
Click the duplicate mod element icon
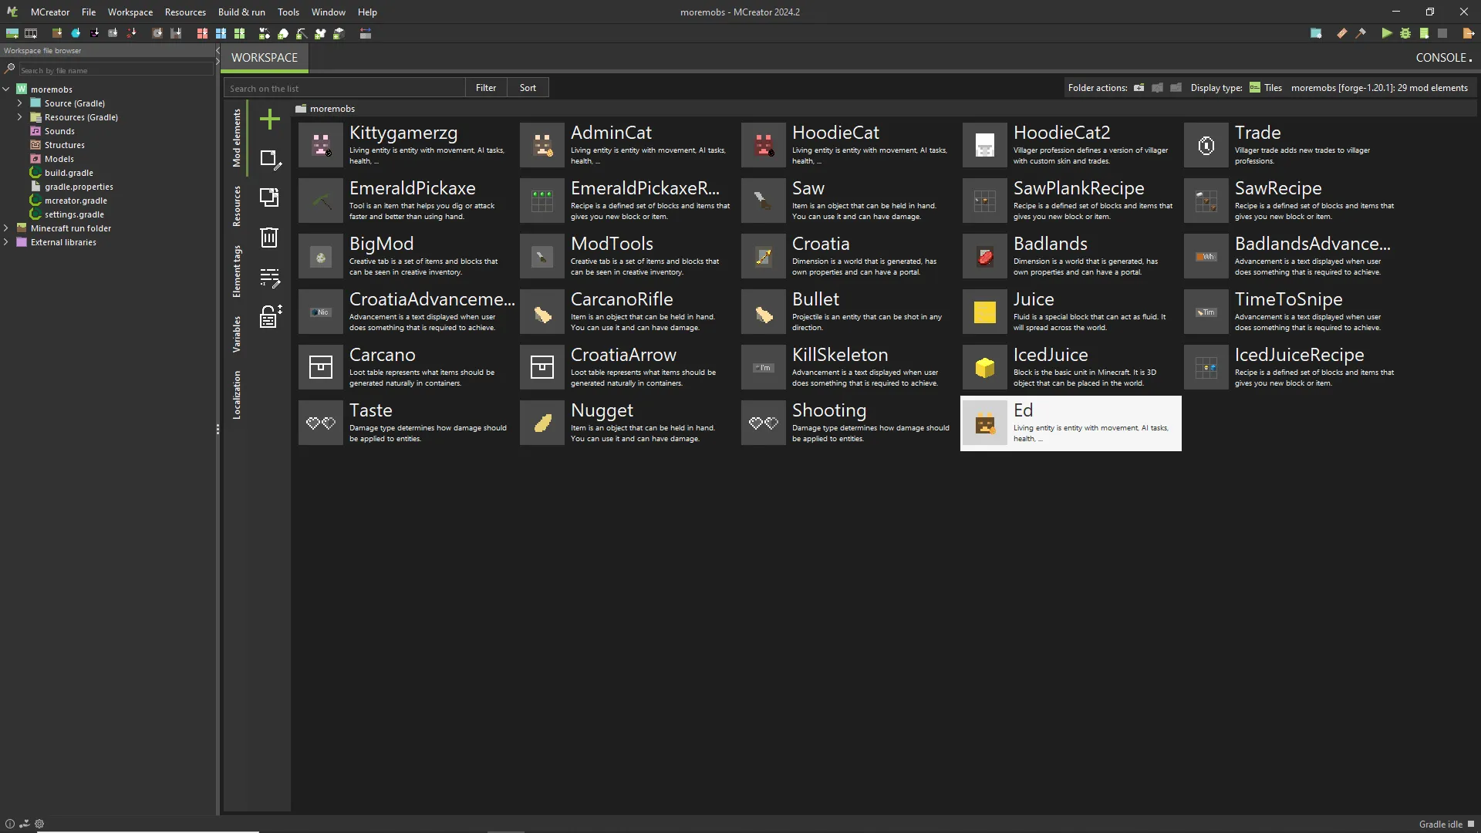[269, 197]
